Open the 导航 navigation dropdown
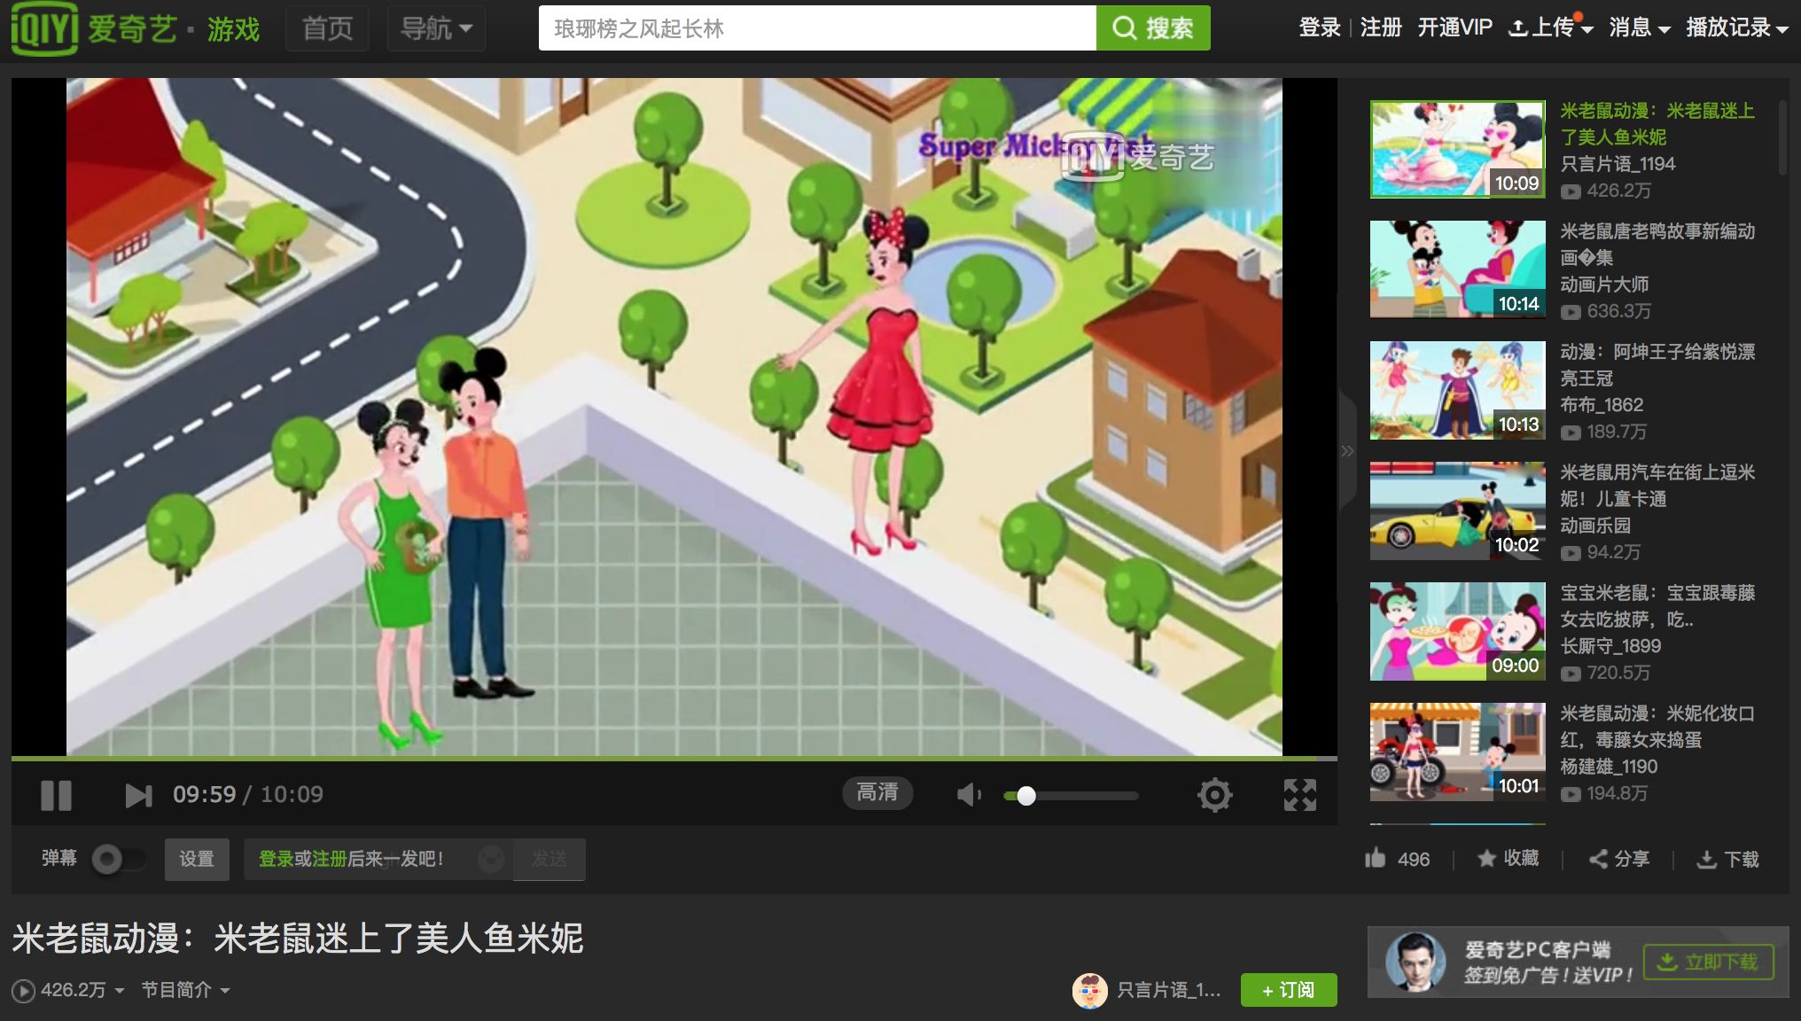The height and width of the screenshot is (1021, 1801). tap(436, 28)
